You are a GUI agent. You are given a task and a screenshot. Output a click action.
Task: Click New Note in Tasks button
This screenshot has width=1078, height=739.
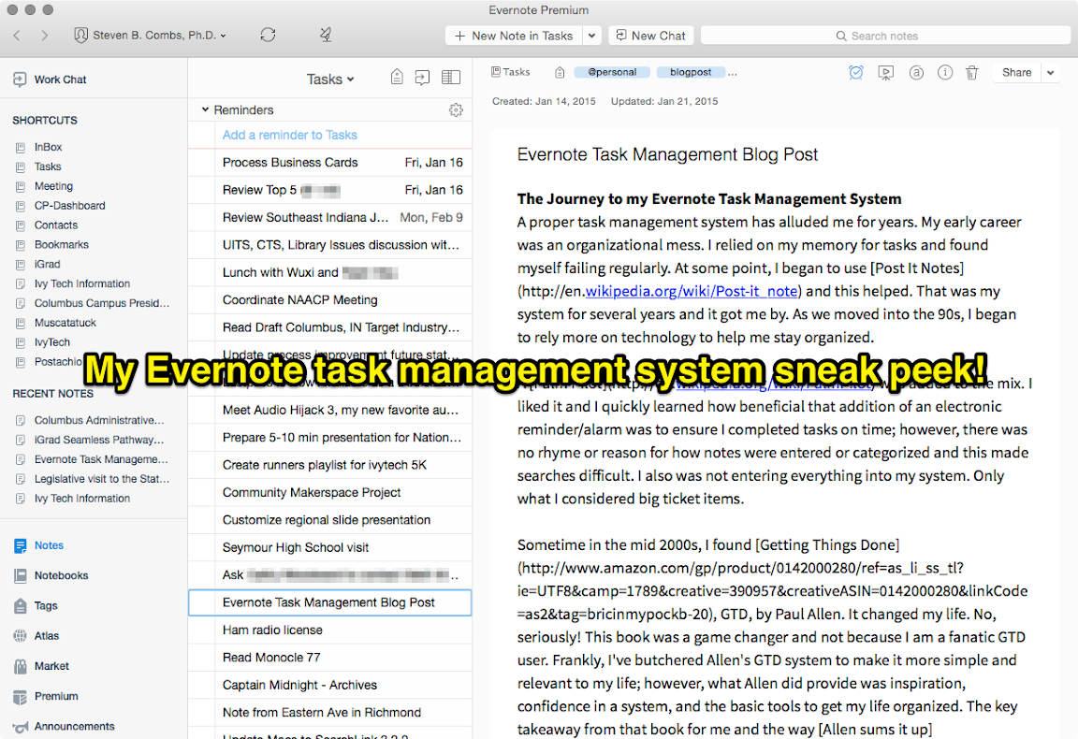[x=515, y=36]
